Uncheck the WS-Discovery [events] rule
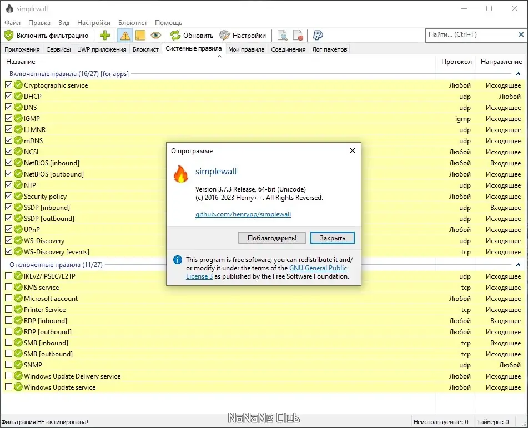This screenshot has height=428, width=528. point(8,251)
